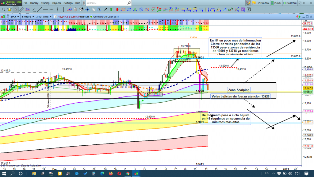Toggle the Push+ button
This screenshot has width=314, height=177.
tap(276, 3)
